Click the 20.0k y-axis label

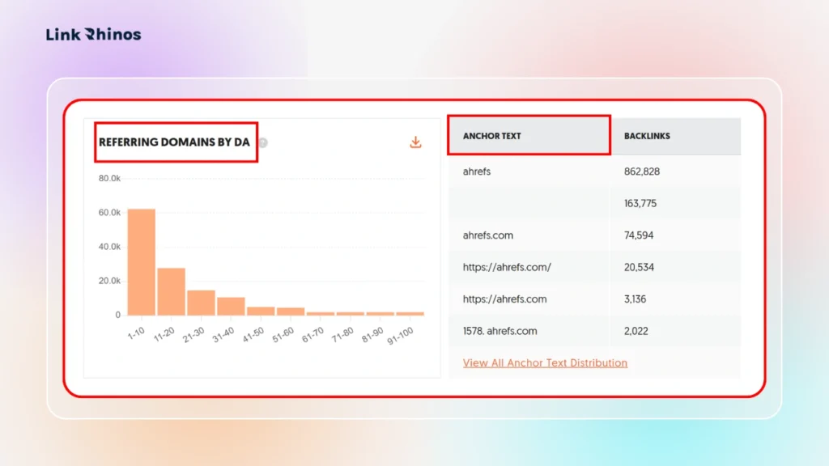[109, 281]
